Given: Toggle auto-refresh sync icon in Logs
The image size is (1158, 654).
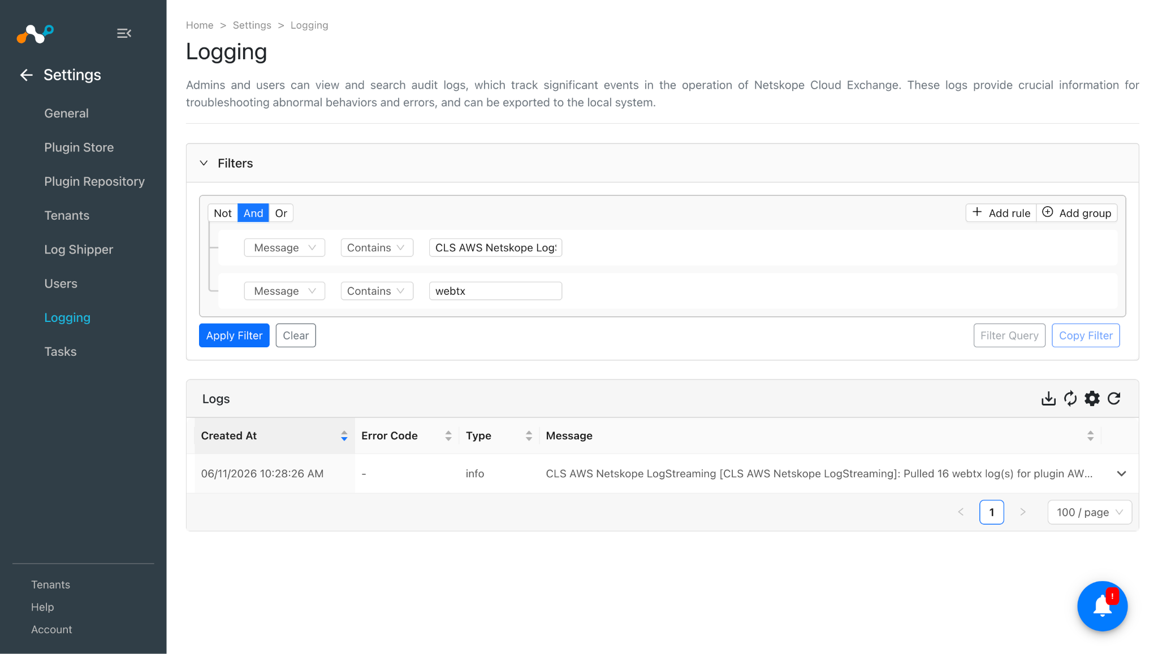Looking at the screenshot, I should coord(1070,399).
